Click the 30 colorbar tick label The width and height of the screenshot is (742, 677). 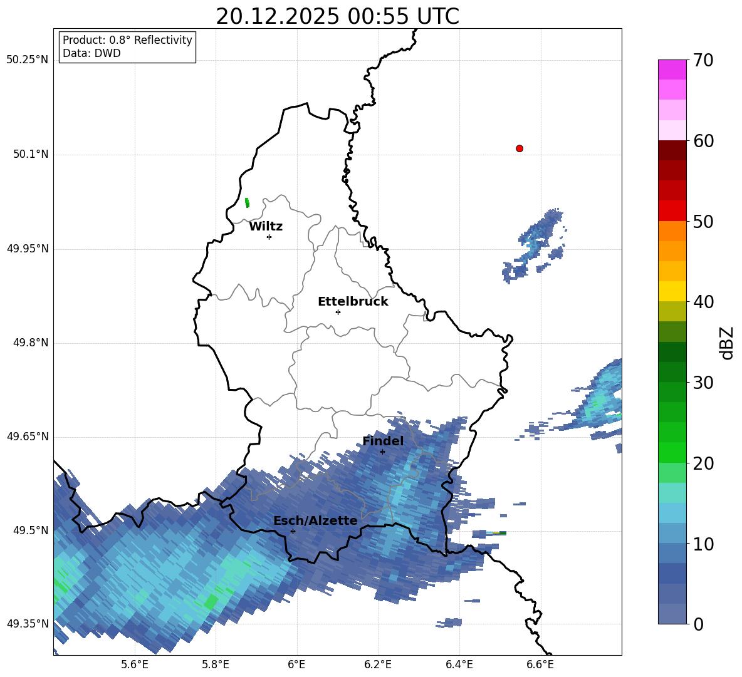[703, 383]
